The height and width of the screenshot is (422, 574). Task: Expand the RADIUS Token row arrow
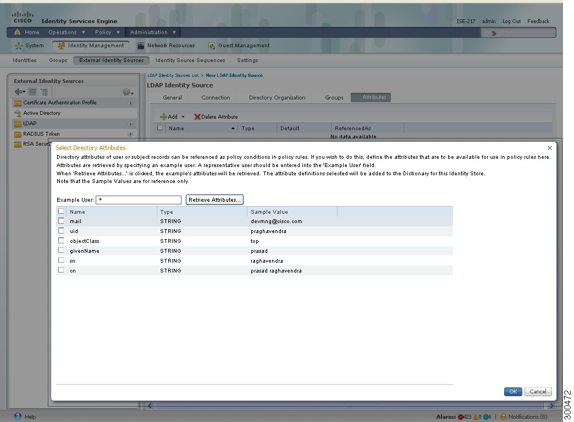[x=130, y=134]
